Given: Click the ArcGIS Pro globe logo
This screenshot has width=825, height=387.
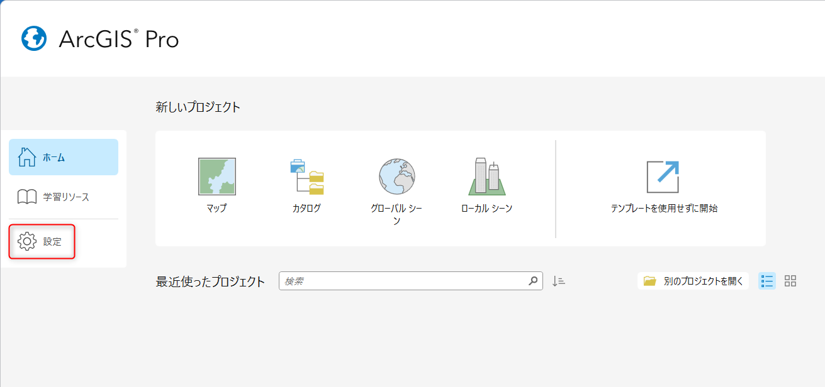Looking at the screenshot, I should pos(34,39).
